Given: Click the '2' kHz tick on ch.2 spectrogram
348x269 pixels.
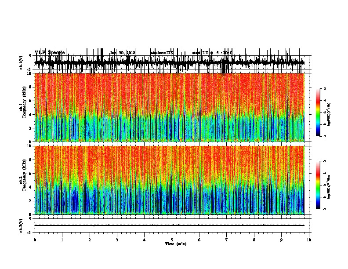Looking at the screenshot, I should (x=31, y=201).
